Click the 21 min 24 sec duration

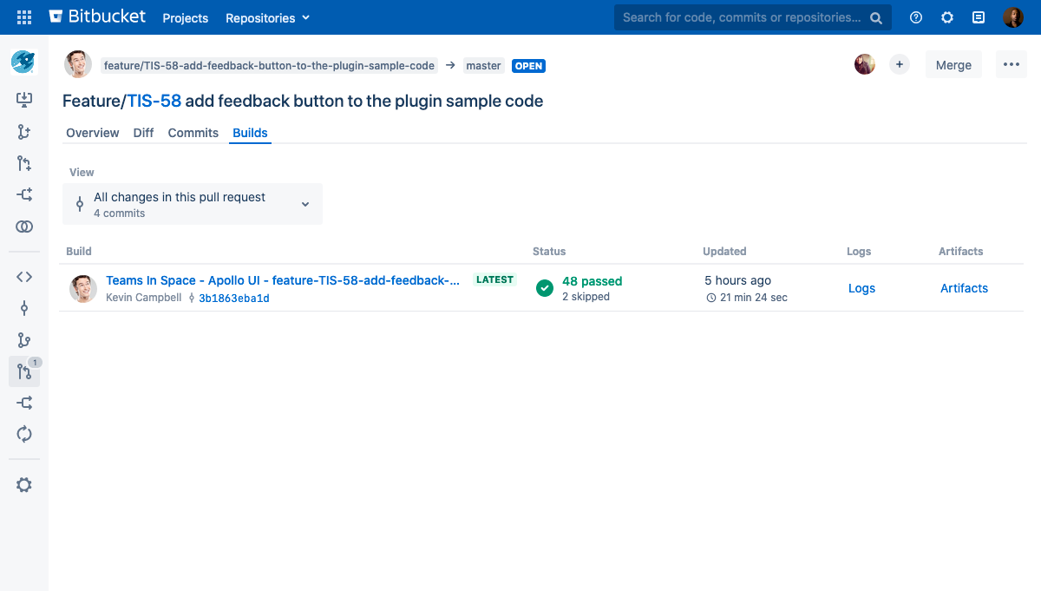[747, 298]
